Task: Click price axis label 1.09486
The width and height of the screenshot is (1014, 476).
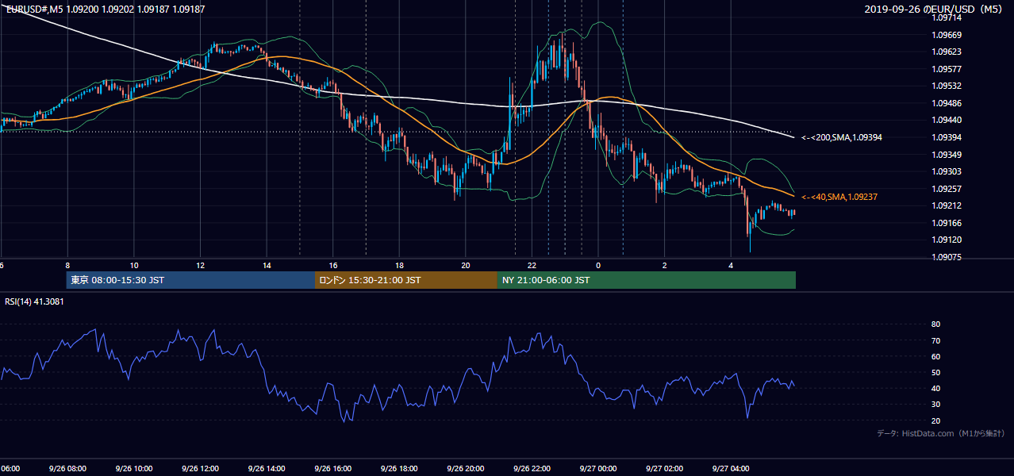Action: point(947,103)
